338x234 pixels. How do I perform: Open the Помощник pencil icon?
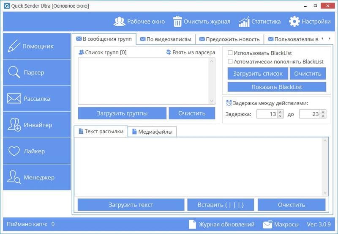click(x=14, y=46)
